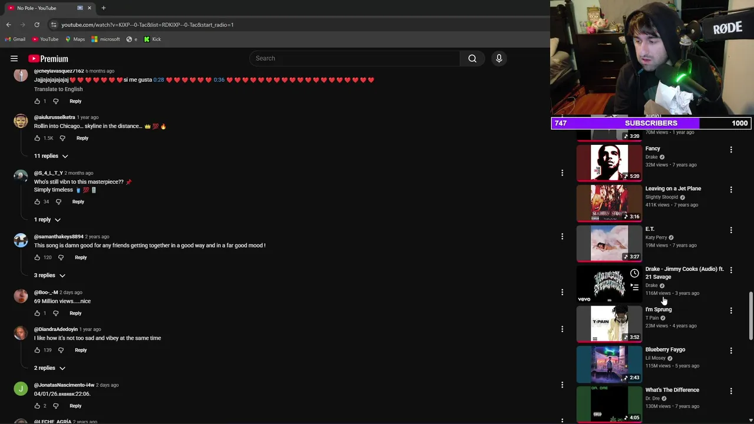
Task: Click Translate to English link
Action: tap(58, 90)
